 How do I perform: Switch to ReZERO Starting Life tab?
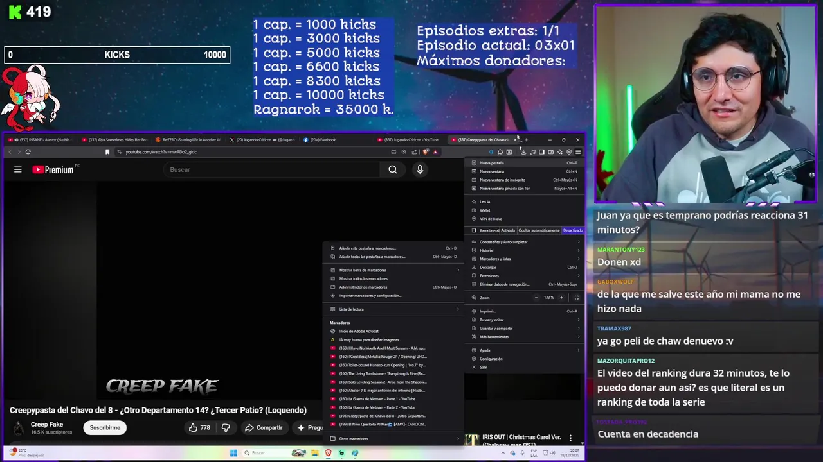[188, 139]
